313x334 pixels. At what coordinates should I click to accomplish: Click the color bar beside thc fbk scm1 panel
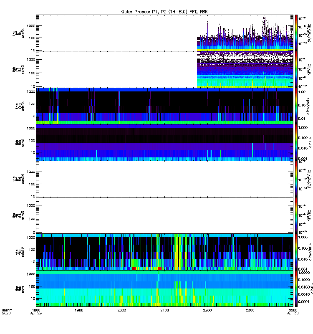(296, 288)
